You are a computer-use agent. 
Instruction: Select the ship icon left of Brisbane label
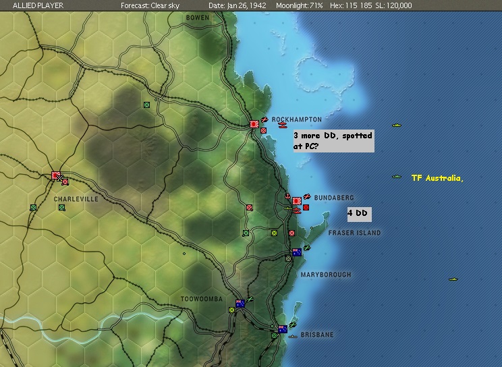pos(293,337)
